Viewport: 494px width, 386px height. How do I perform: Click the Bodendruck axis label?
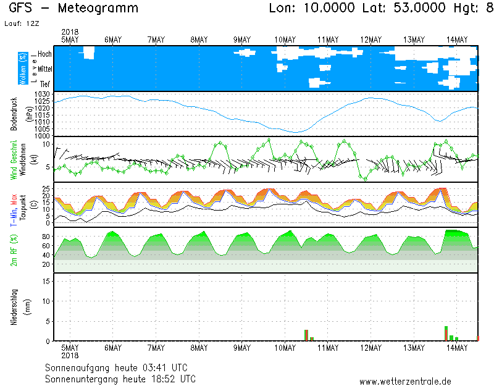(x=14, y=114)
